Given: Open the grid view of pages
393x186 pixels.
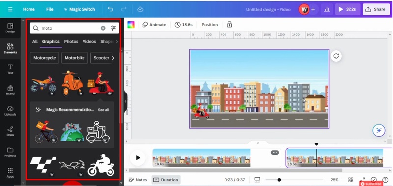Looking at the screenshot, I should pos(351,180).
